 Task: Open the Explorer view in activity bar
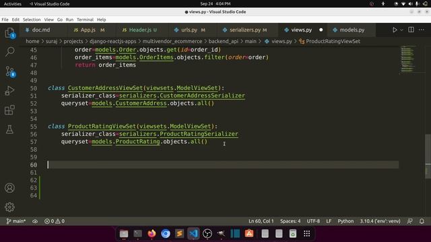[x=10, y=33]
